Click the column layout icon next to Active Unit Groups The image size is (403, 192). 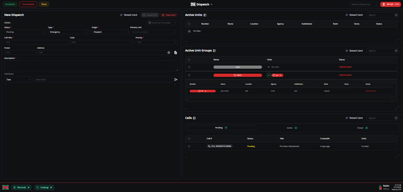(214, 51)
